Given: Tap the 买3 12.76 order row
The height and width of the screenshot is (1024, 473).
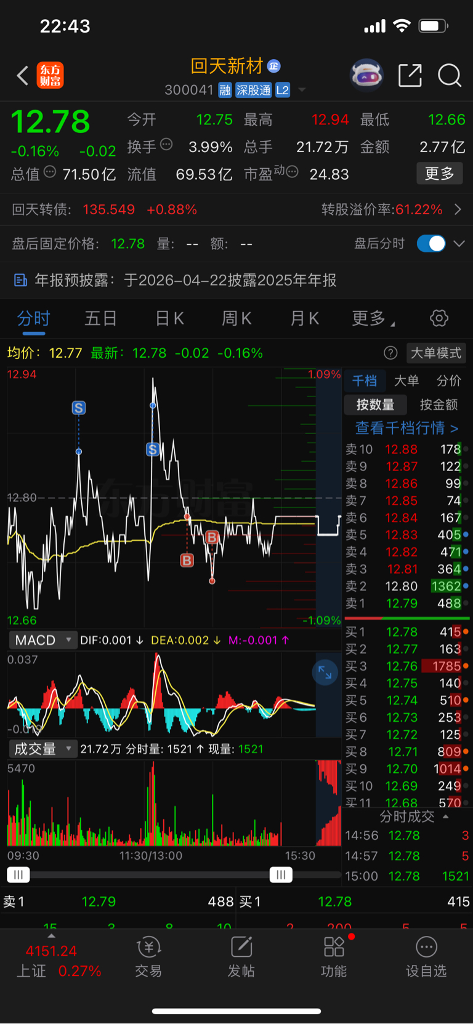Looking at the screenshot, I should point(406,666).
